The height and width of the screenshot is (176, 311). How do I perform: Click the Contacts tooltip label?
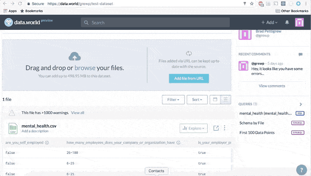pos(156,171)
